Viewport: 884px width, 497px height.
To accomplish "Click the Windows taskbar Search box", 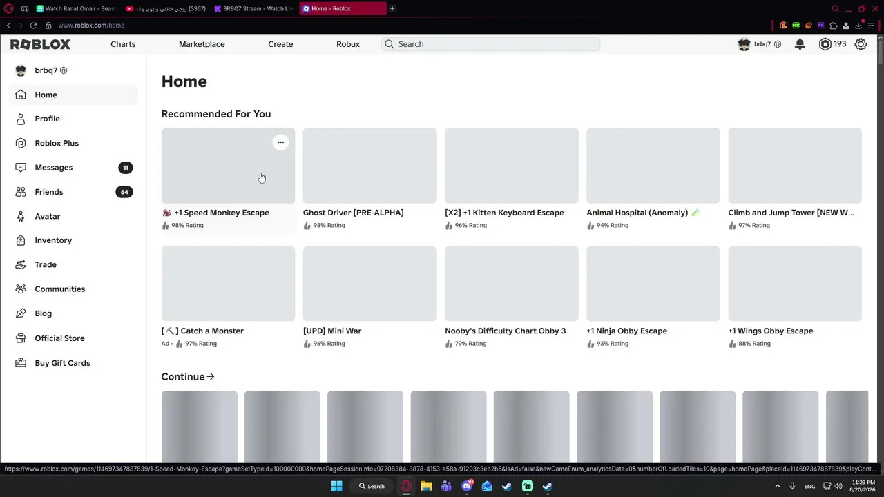I will click(372, 486).
